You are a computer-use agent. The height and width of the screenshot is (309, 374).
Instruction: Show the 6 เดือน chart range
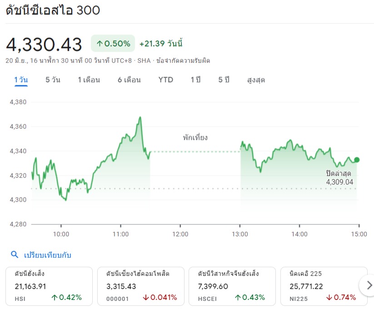pyautogui.click(x=129, y=80)
